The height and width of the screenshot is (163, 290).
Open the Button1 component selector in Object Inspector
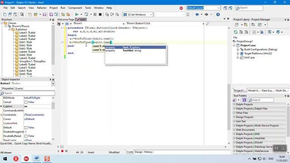pos(53,84)
